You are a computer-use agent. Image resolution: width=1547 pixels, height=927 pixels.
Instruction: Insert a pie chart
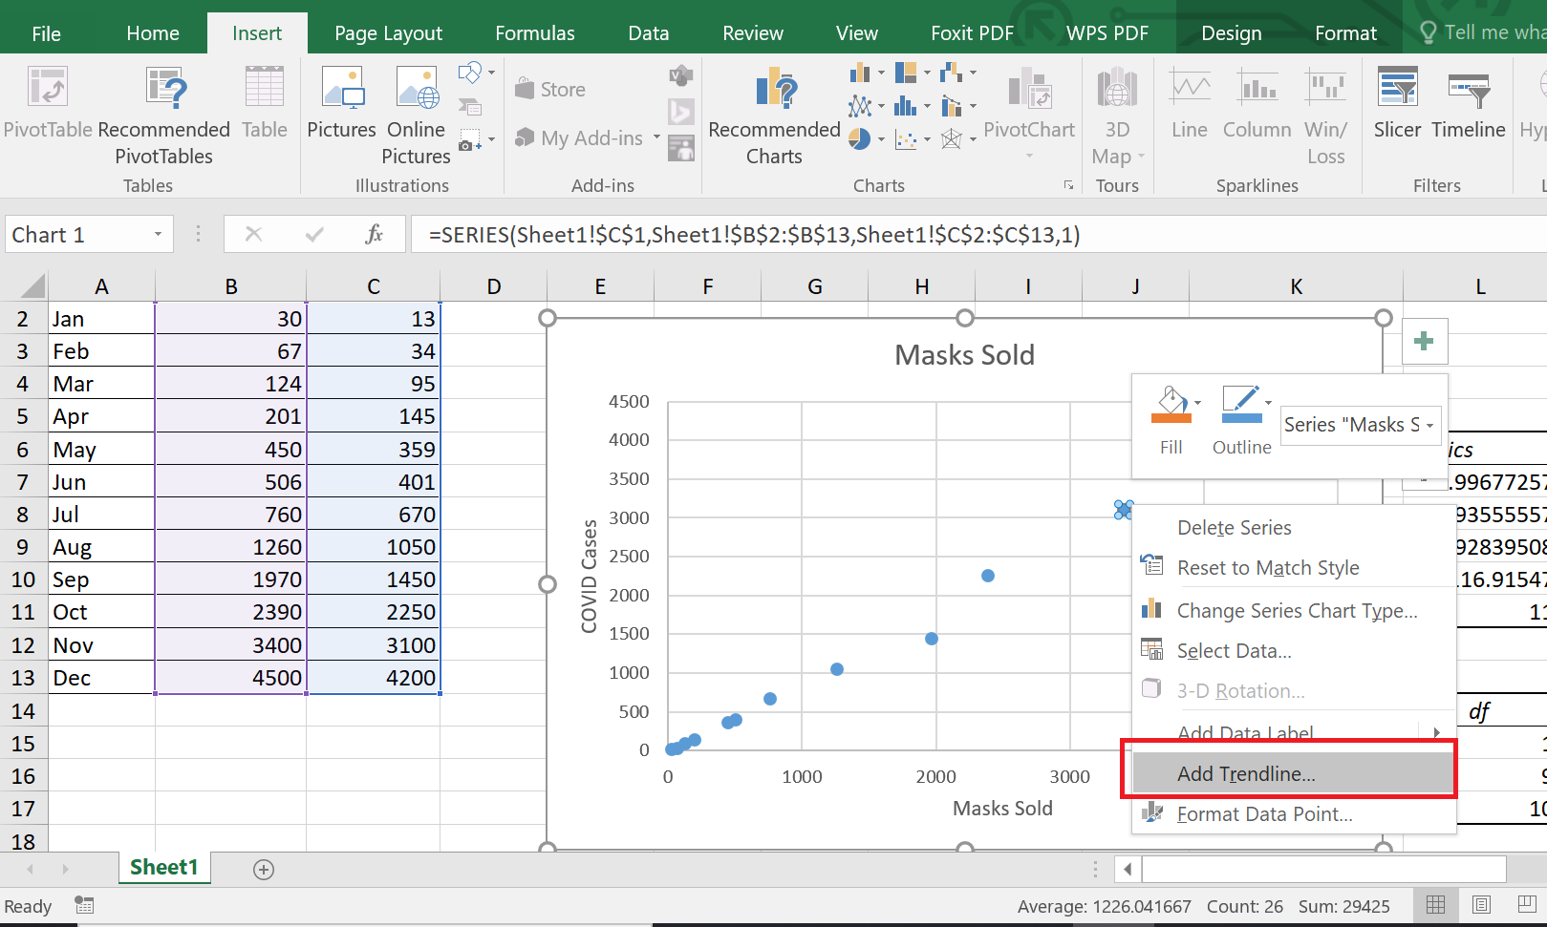tap(859, 137)
